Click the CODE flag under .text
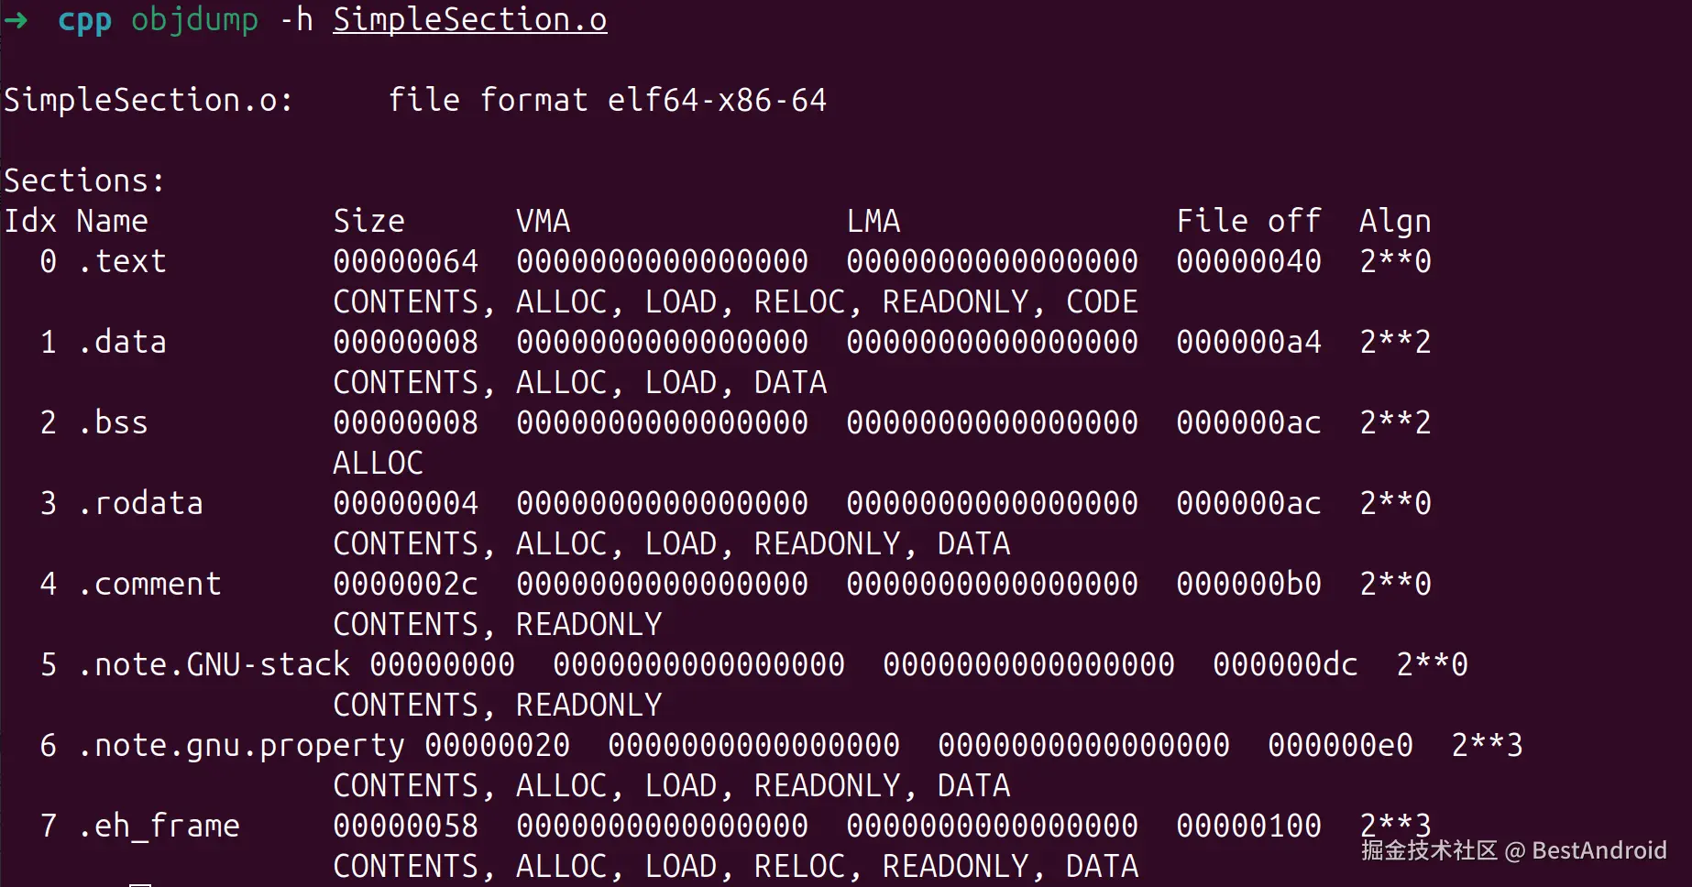Image resolution: width=1692 pixels, height=887 pixels. pyautogui.click(x=1102, y=301)
